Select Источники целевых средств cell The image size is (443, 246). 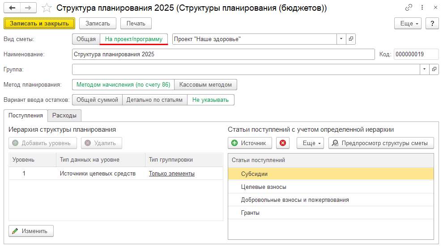coord(101,174)
